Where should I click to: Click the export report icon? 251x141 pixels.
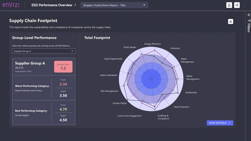[x=229, y=5]
